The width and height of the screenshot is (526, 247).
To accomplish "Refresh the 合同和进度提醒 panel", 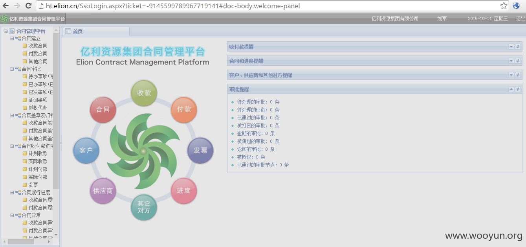I will click(518, 61).
